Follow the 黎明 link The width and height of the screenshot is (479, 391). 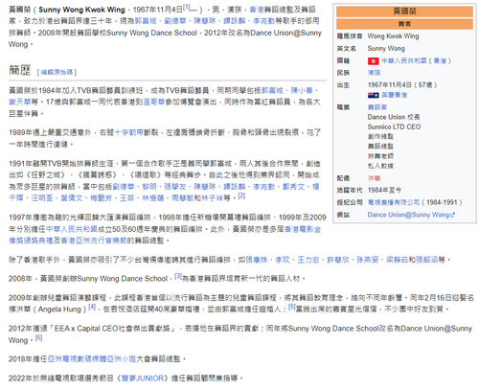coord(149,187)
